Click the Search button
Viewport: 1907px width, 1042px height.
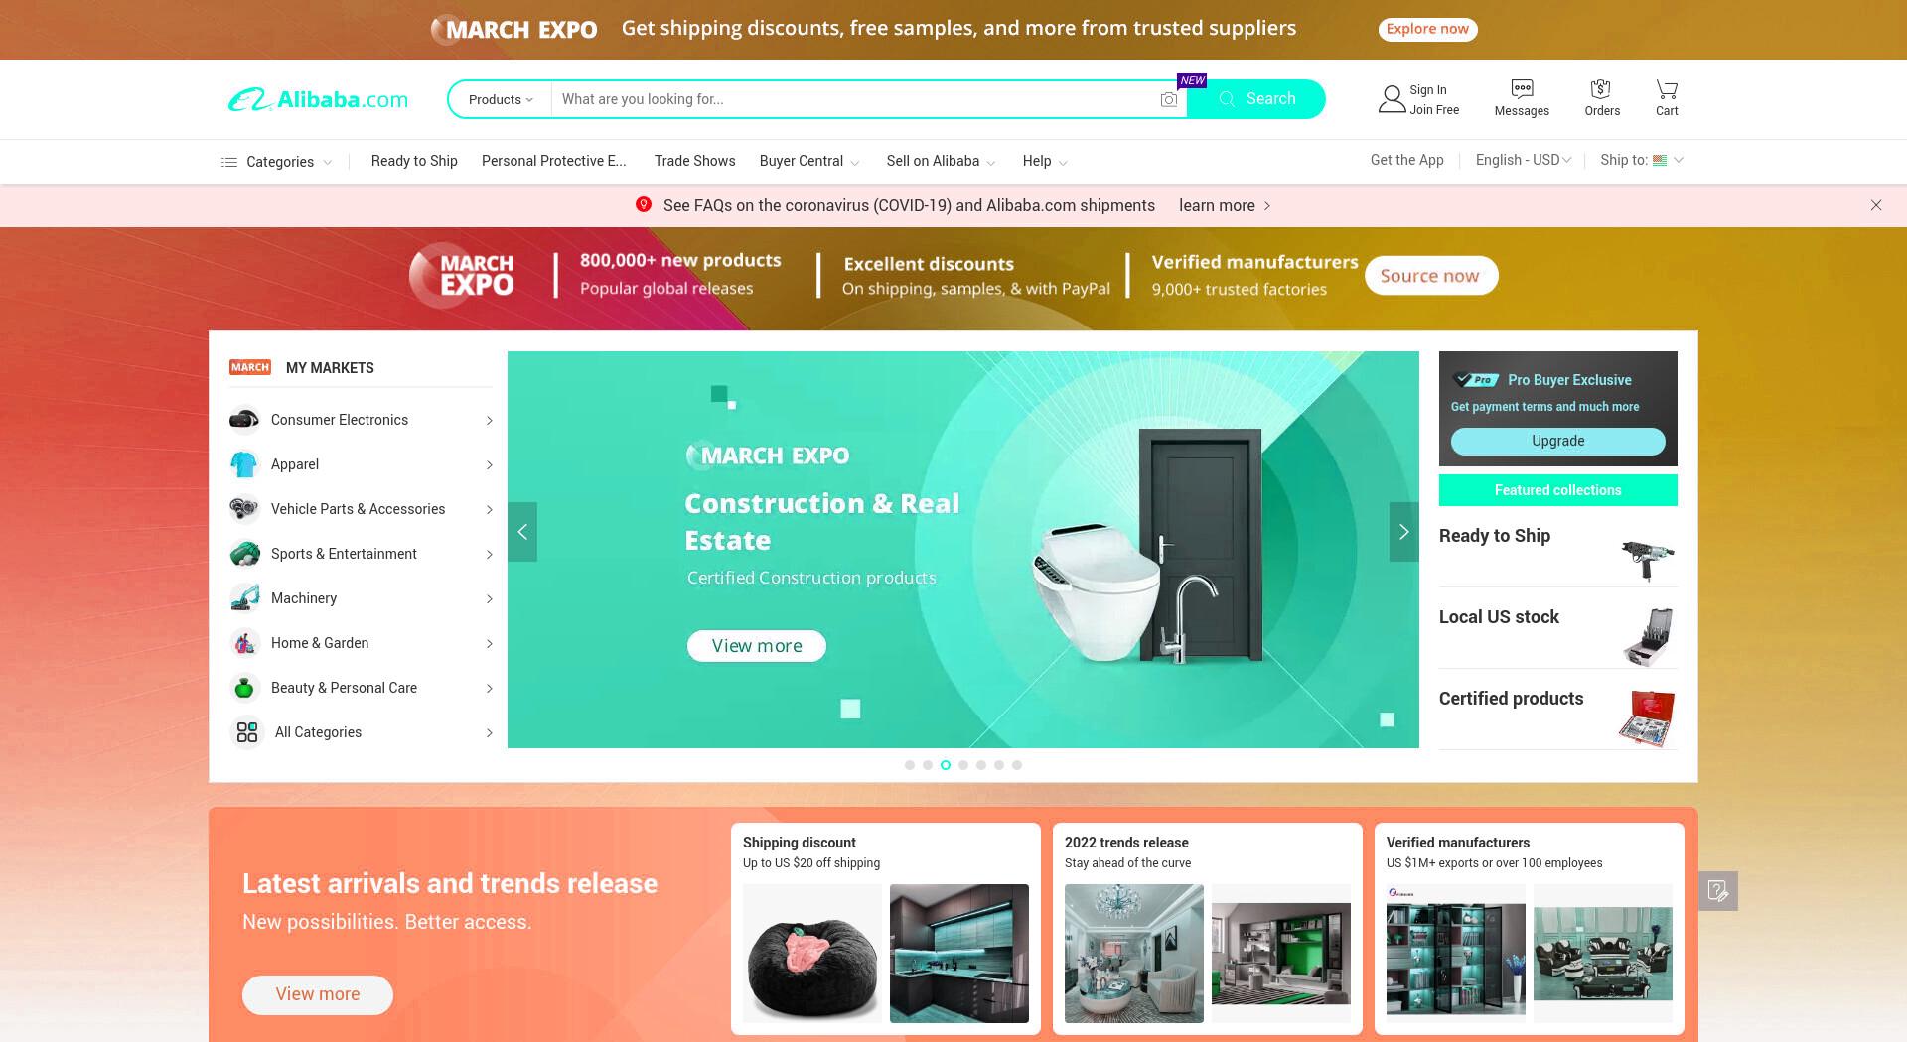1256,99
